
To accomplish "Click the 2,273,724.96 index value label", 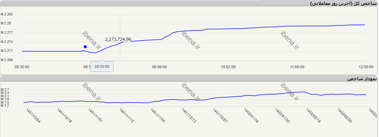I will 118,39.
